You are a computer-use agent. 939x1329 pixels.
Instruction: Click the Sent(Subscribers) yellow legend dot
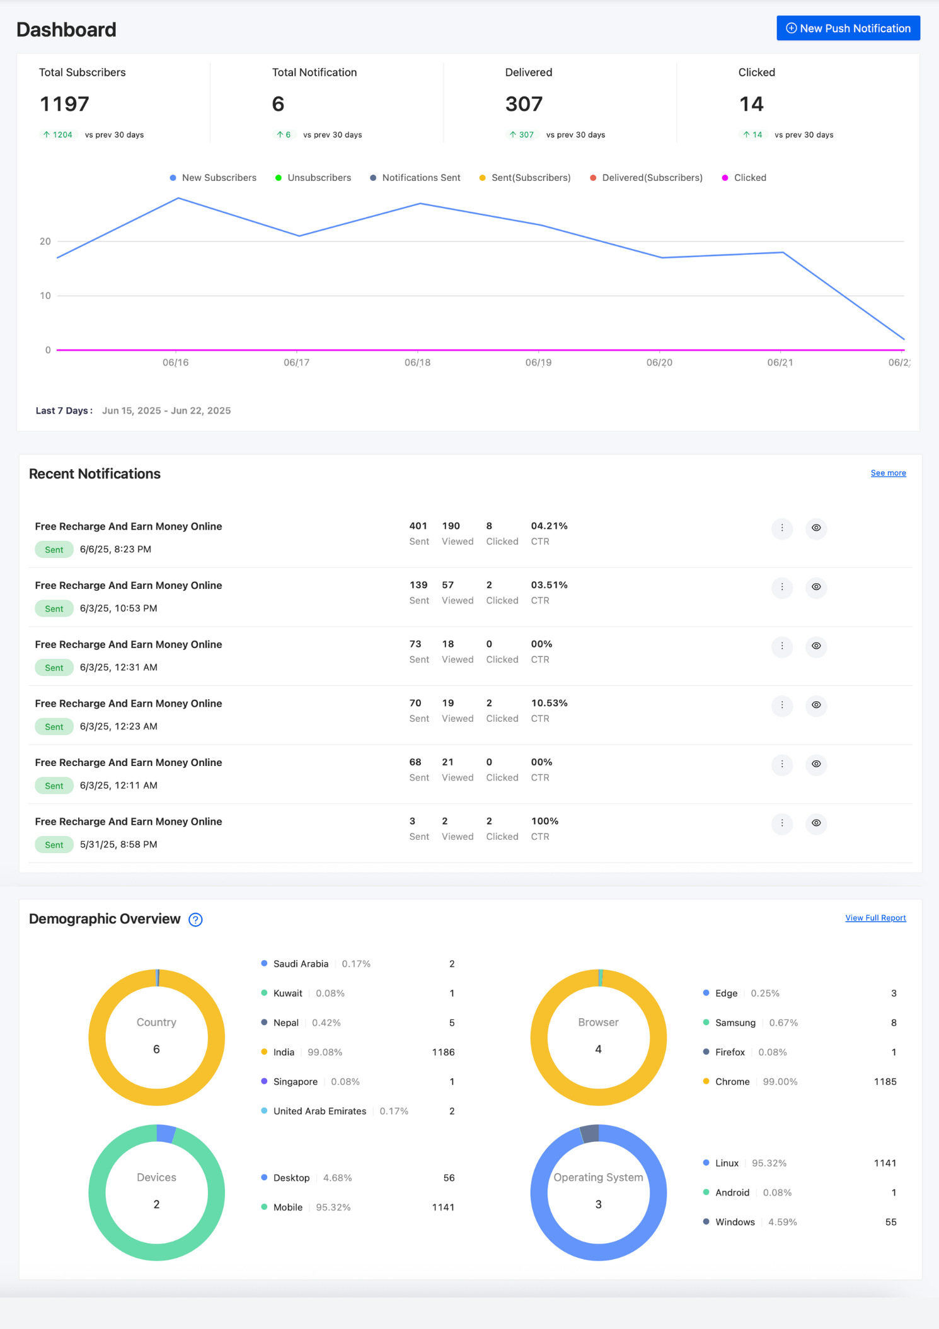point(483,178)
